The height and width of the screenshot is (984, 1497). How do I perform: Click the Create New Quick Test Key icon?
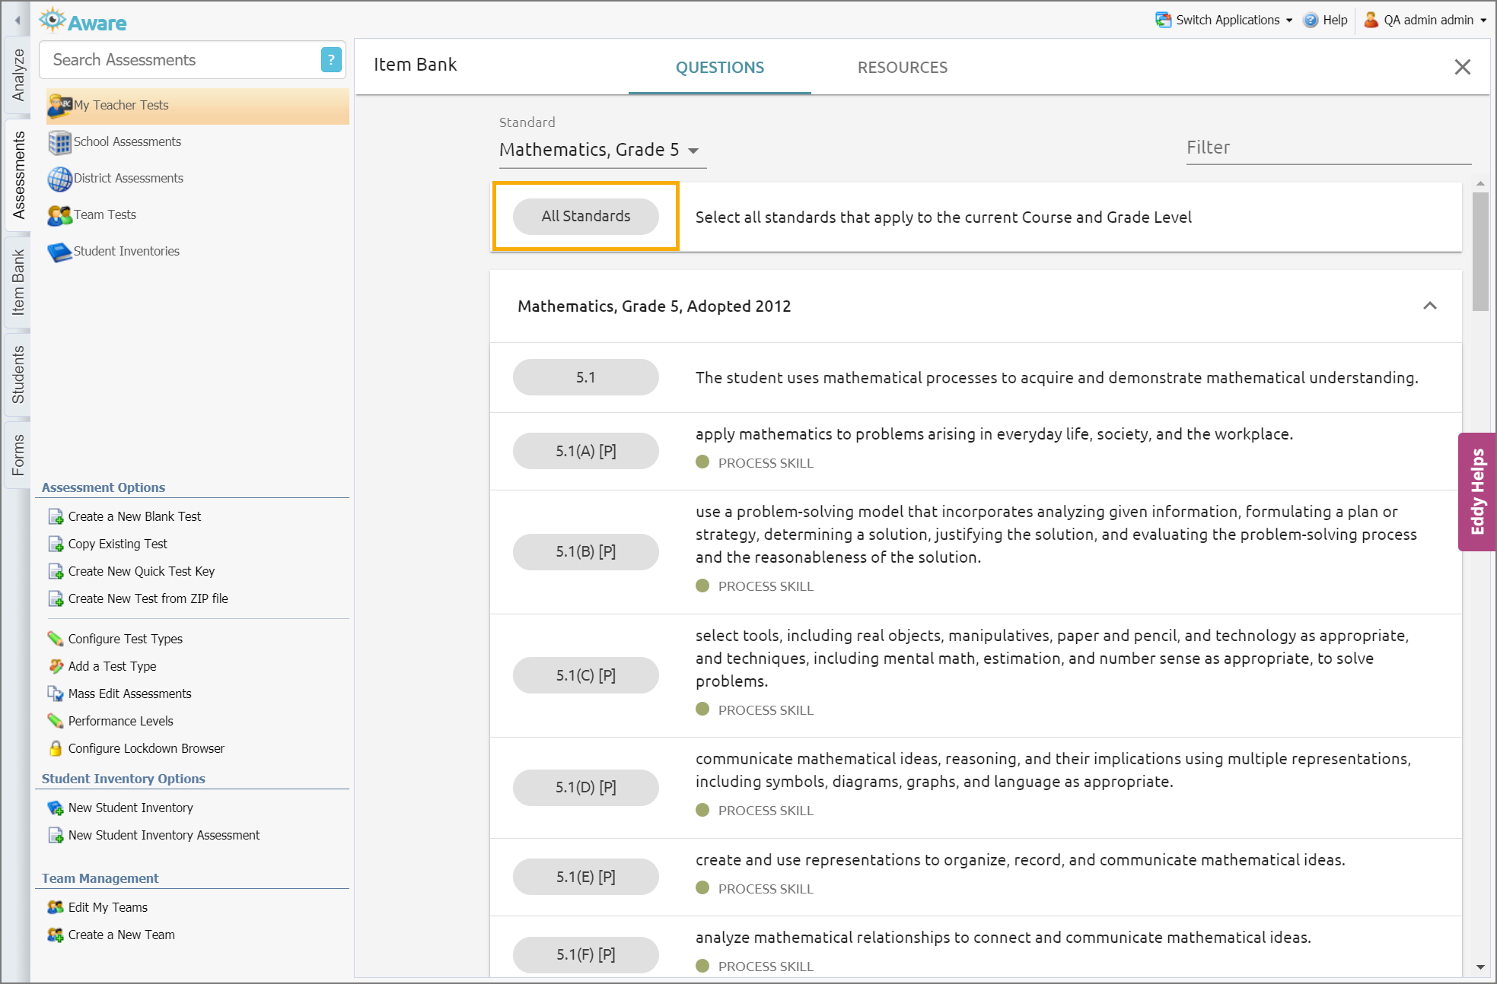[56, 572]
